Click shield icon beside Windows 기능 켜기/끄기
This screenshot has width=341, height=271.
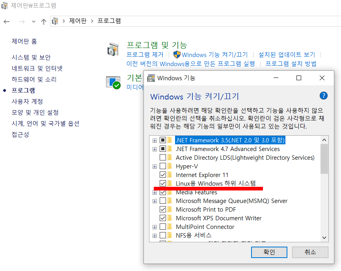pyautogui.click(x=177, y=54)
